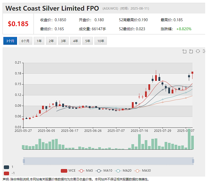The image size is (209, 183).
Task: Click the area zoom tool icon
Action: (x=184, y=51)
